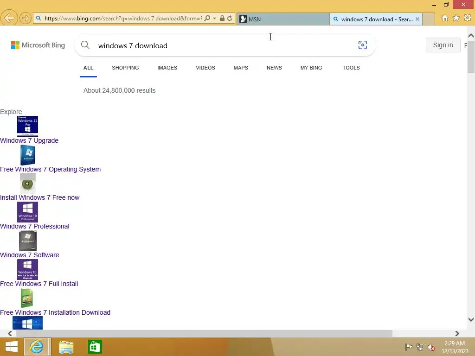Open the TOOLS menu

coord(351,68)
